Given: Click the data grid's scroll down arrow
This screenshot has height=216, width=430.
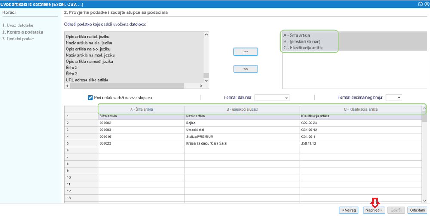Looking at the screenshot, I should tap(424, 201).
